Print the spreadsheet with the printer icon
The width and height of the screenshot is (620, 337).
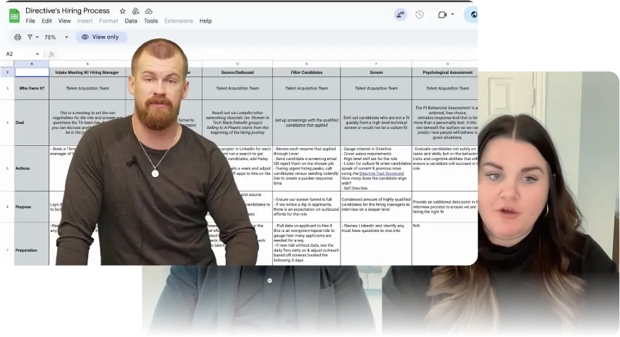(x=18, y=37)
